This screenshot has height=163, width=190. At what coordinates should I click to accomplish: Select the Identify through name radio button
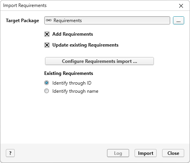pyautogui.click(x=47, y=91)
